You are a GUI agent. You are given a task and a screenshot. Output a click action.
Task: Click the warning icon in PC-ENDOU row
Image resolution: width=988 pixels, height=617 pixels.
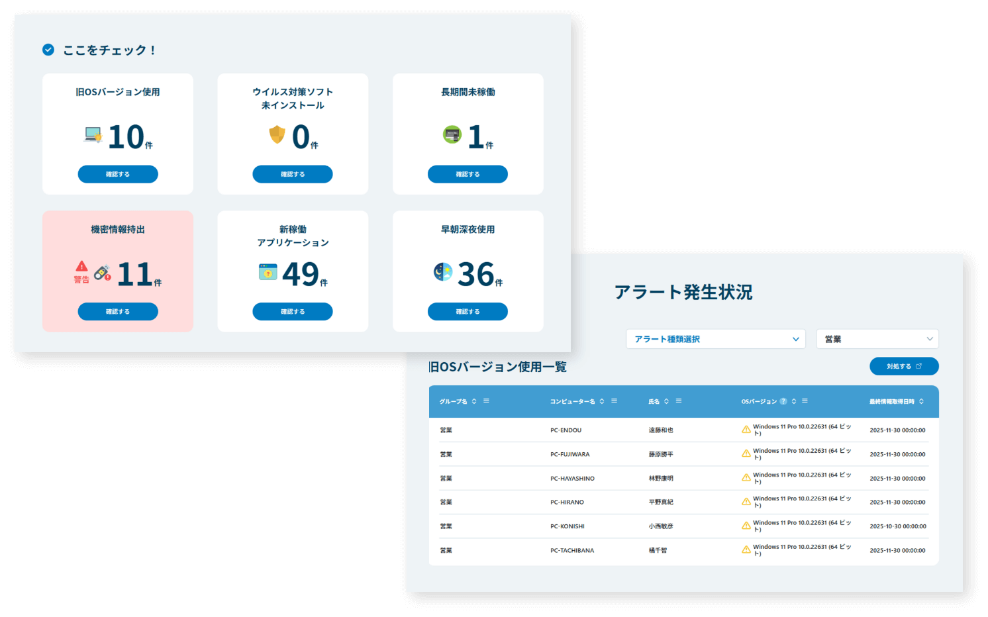(x=746, y=430)
